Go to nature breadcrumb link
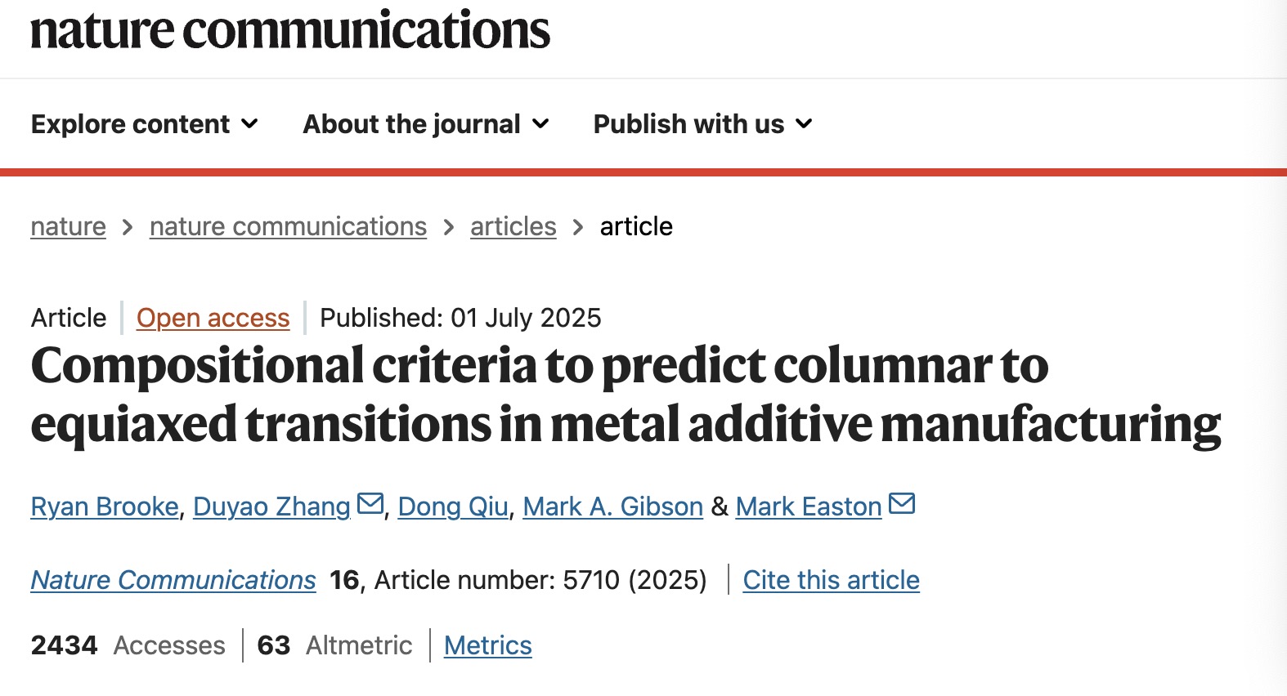 tap(69, 226)
